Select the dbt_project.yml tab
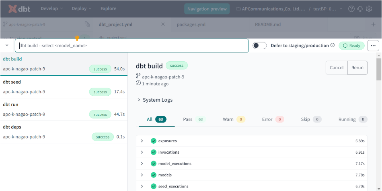The width and height of the screenshot is (382, 191). 115,24
